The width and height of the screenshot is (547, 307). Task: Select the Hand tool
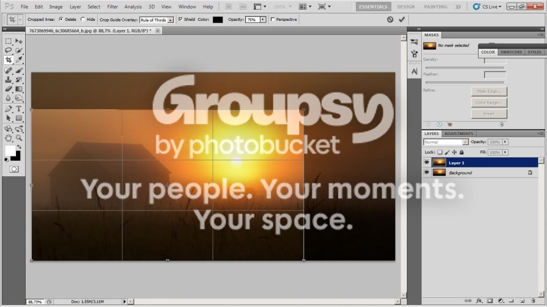(9, 138)
